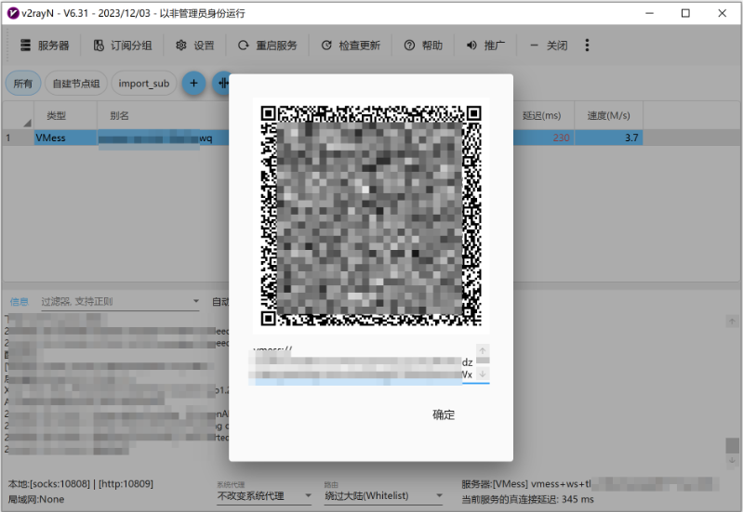The height and width of the screenshot is (512, 743).
Task: Click the 本地:[socks:10808] status text
Action: (x=81, y=484)
